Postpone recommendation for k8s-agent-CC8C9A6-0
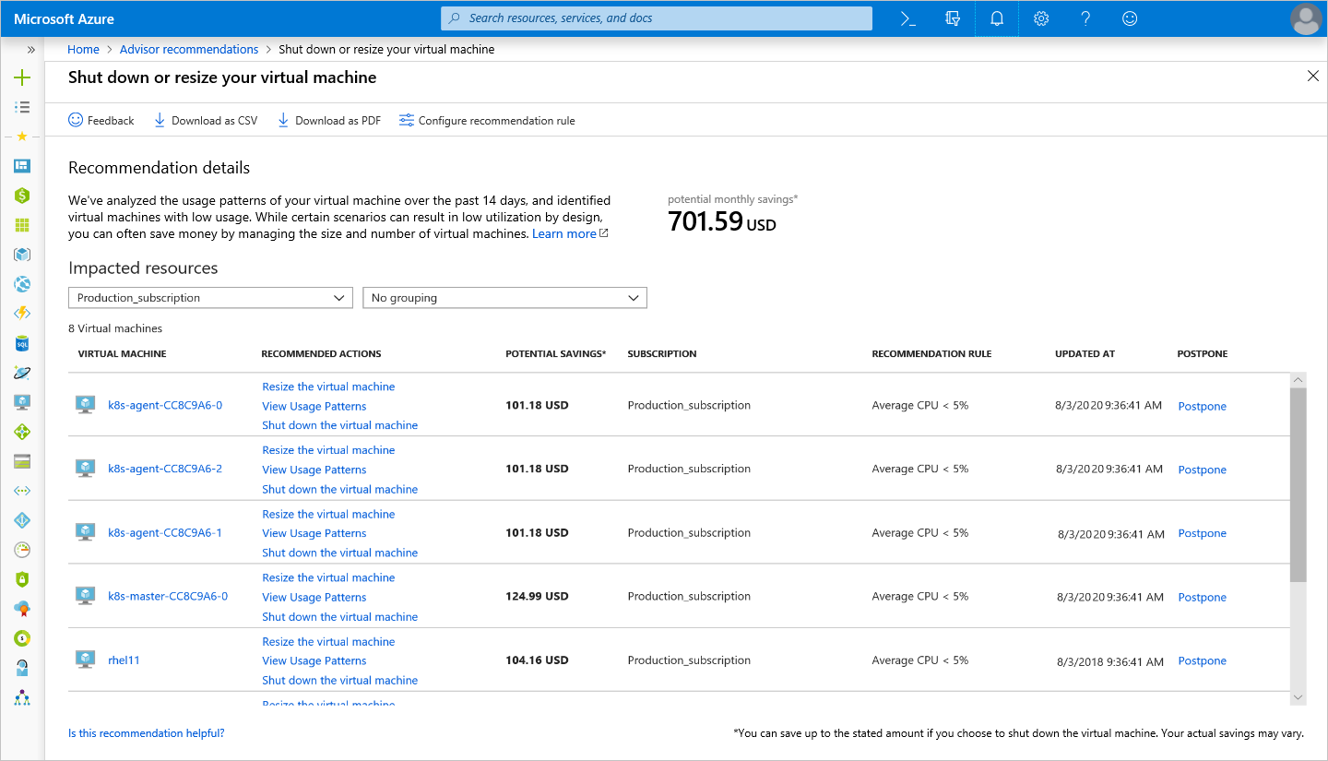The width and height of the screenshot is (1328, 761). (1203, 407)
